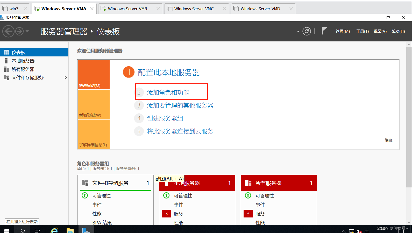Select the Windows Server VMA tab
Viewport: 412px width, 233px height.
(x=64, y=9)
